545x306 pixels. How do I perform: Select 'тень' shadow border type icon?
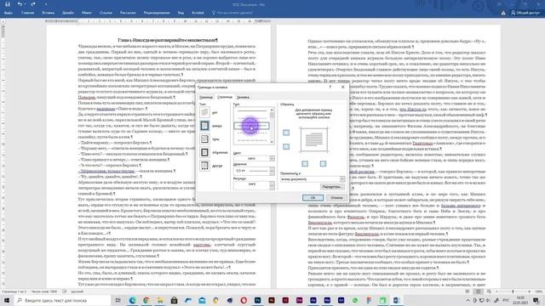[x=204, y=139]
